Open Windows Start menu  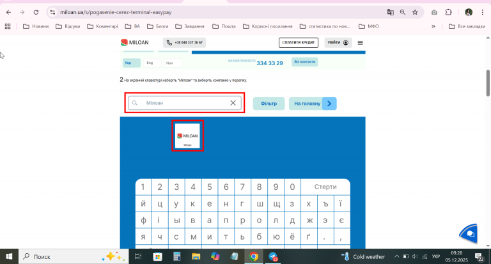9,256
